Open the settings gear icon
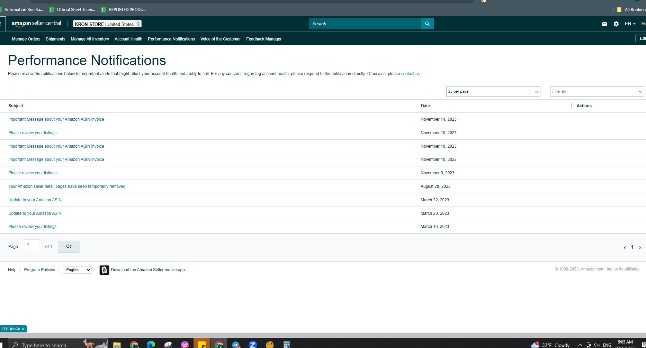This screenshot has height=348, width=646. pos(616,24)
